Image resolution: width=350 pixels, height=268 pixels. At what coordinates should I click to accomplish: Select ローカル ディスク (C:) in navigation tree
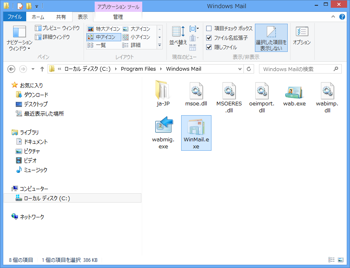click(73, 198)
